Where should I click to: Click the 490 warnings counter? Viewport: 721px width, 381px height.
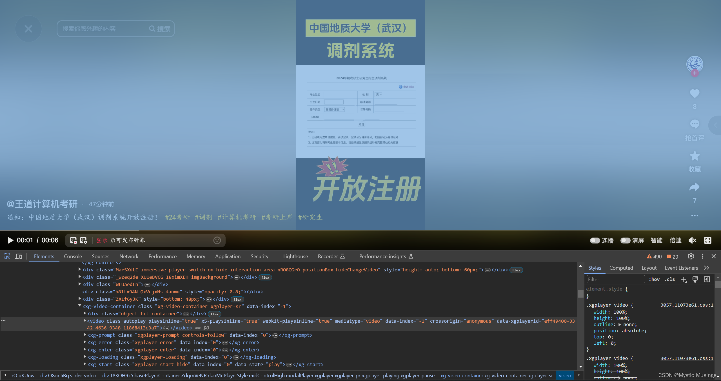654,256
